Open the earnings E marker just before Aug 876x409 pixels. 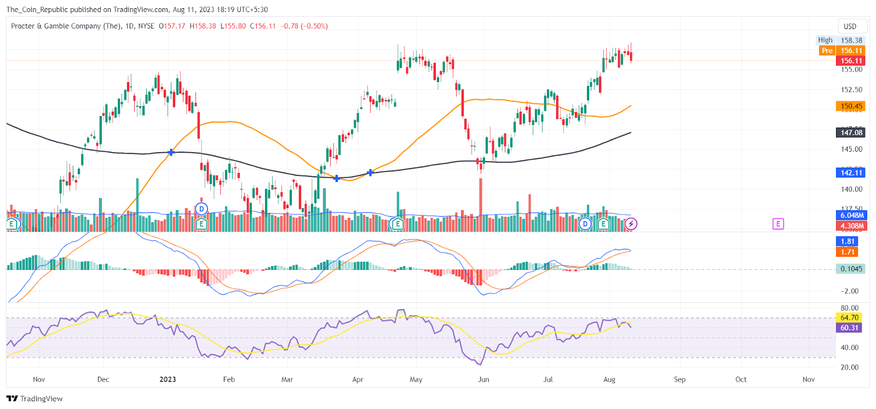[x=603, y=224]
